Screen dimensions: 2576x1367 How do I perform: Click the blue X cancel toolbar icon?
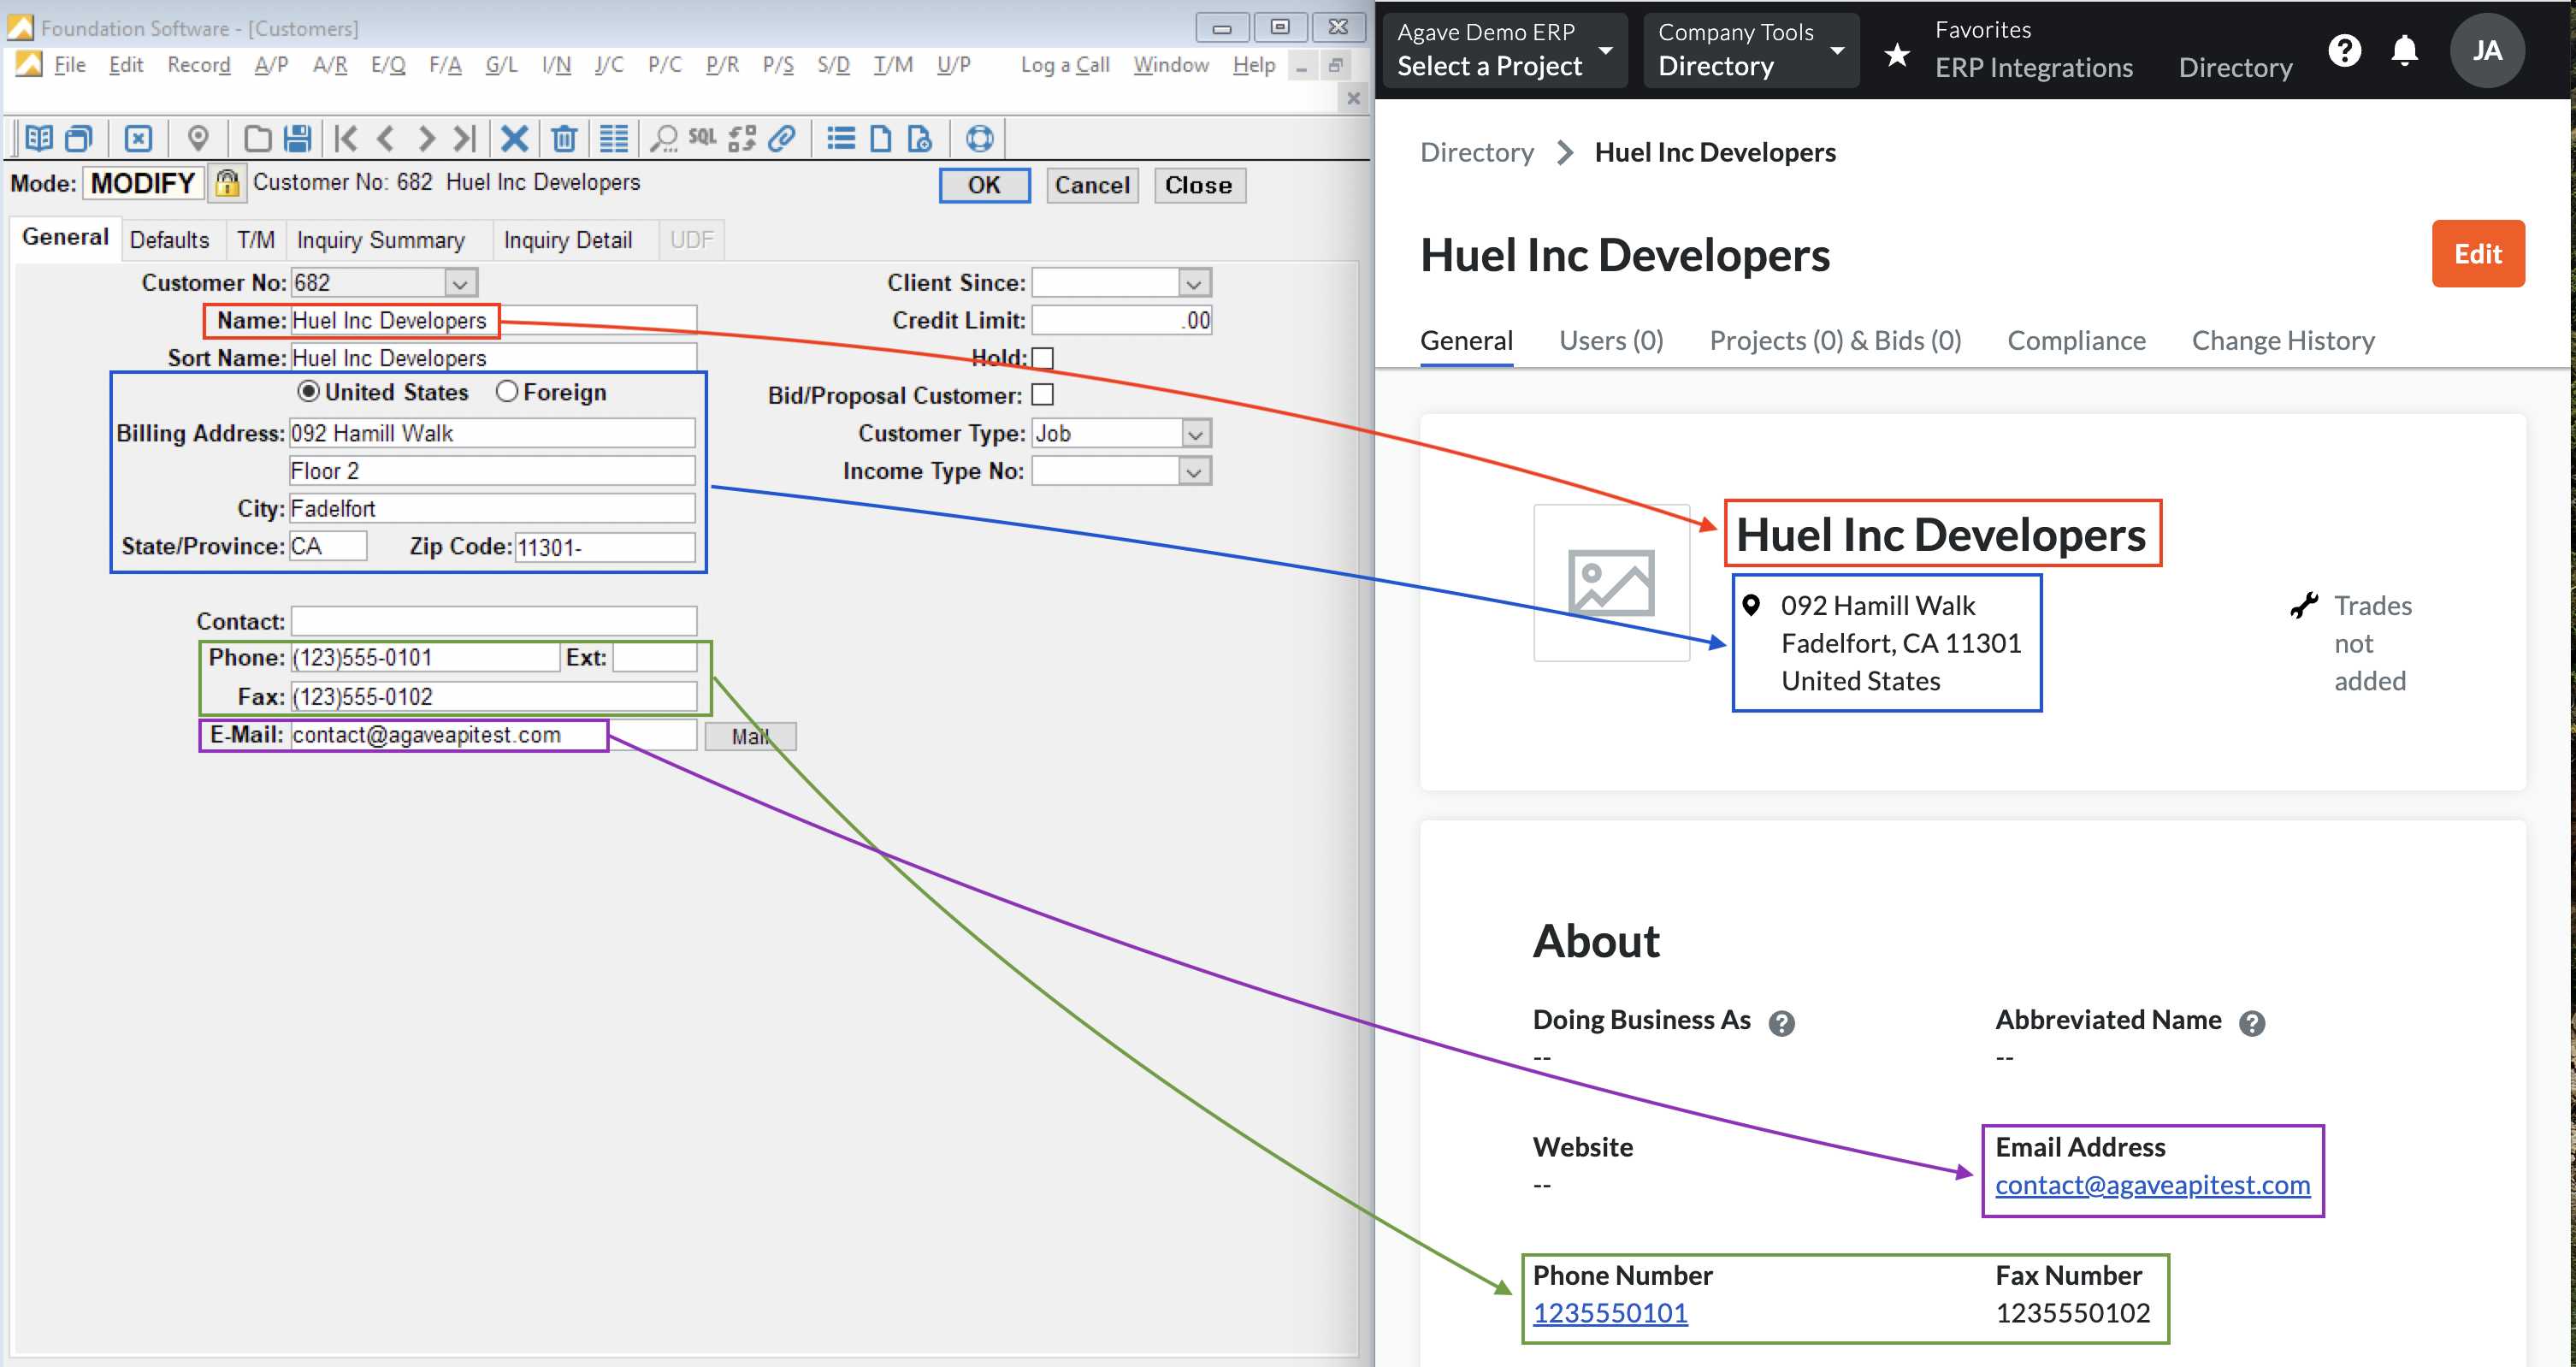tap(514, 138)
